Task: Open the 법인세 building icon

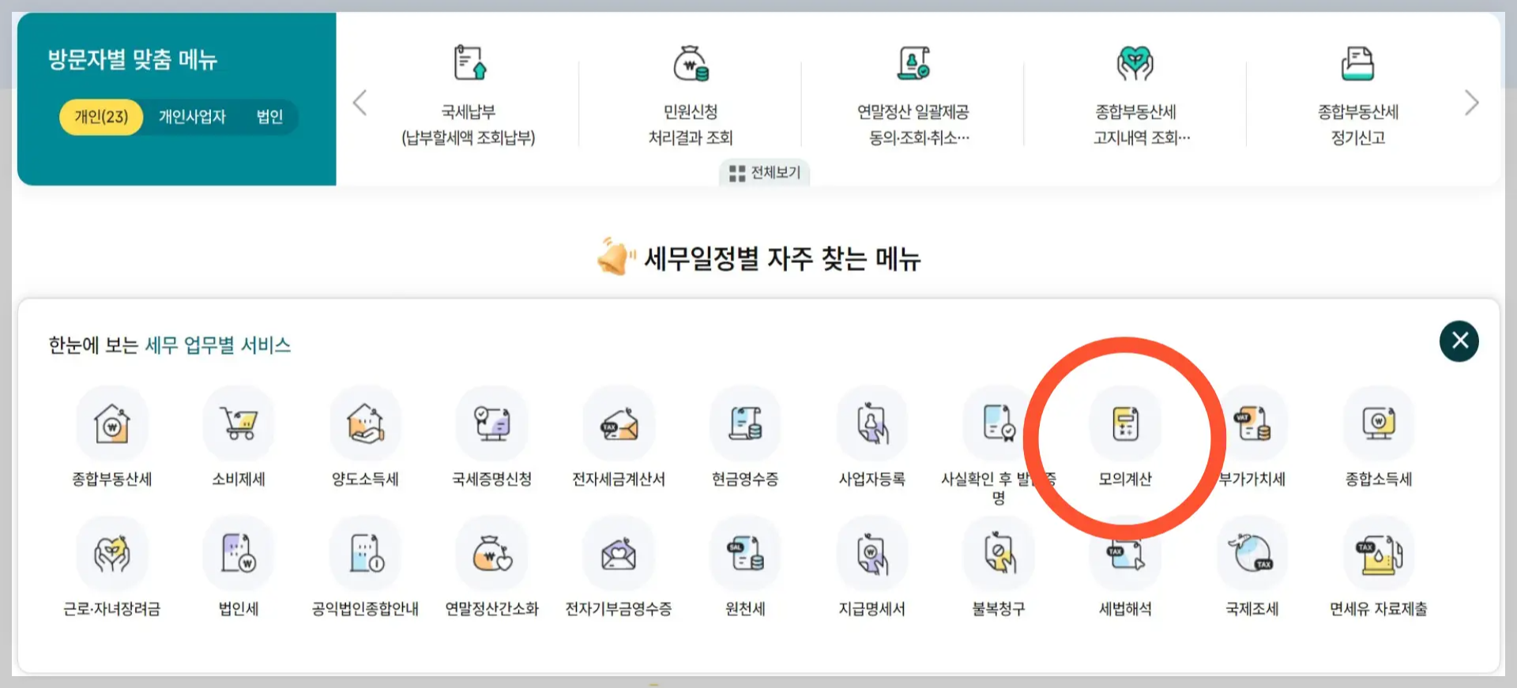Action: click(239, 553)
